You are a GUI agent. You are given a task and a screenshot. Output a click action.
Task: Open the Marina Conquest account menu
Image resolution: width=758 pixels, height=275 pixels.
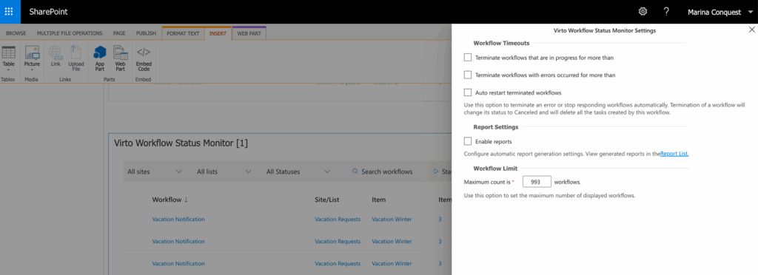click(720, 12)
